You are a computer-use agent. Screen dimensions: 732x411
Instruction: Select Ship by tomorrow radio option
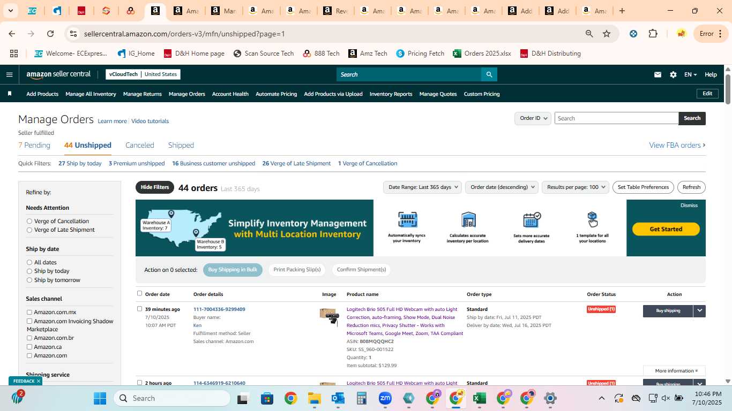29,280
